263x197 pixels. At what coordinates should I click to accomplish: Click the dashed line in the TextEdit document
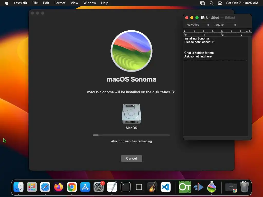point(215,60)
